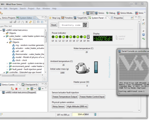The image size is (149, 120).
Task: Open the Edit menu
Action: [5, 9]
